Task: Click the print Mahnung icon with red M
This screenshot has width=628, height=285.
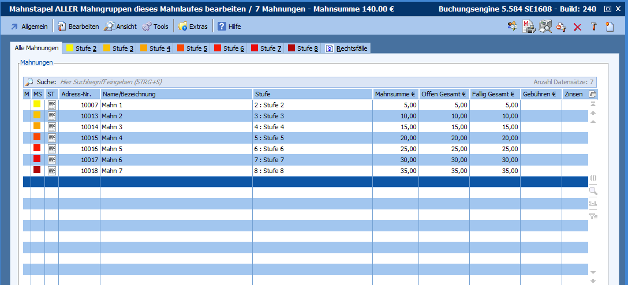Action: 529,27
